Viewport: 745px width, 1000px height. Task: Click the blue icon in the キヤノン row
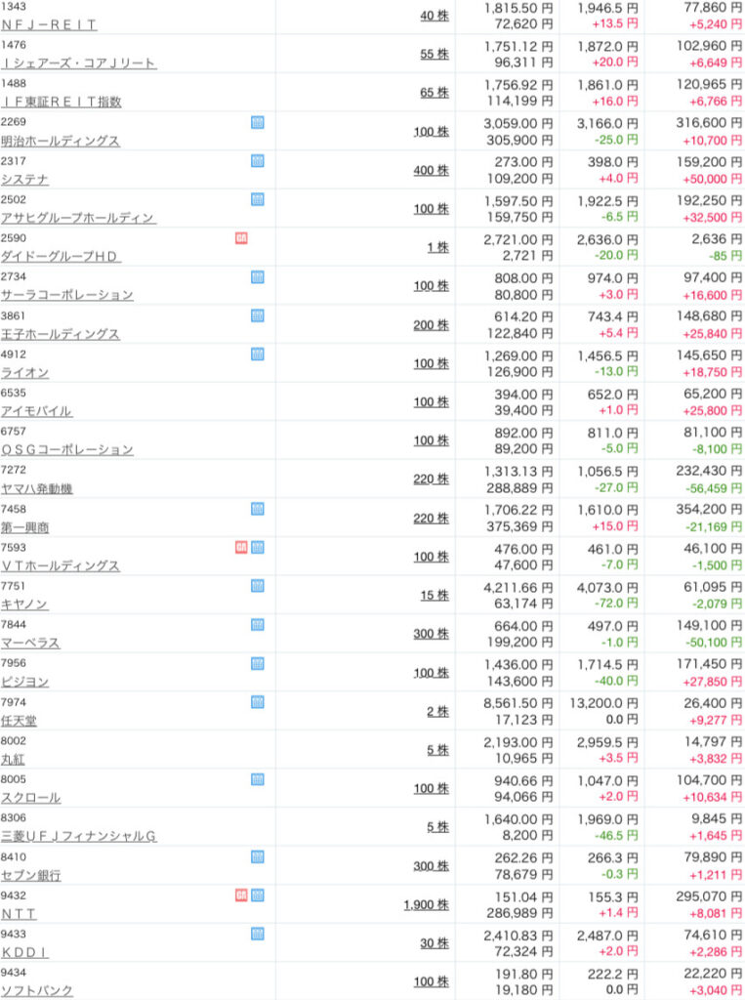258,586
